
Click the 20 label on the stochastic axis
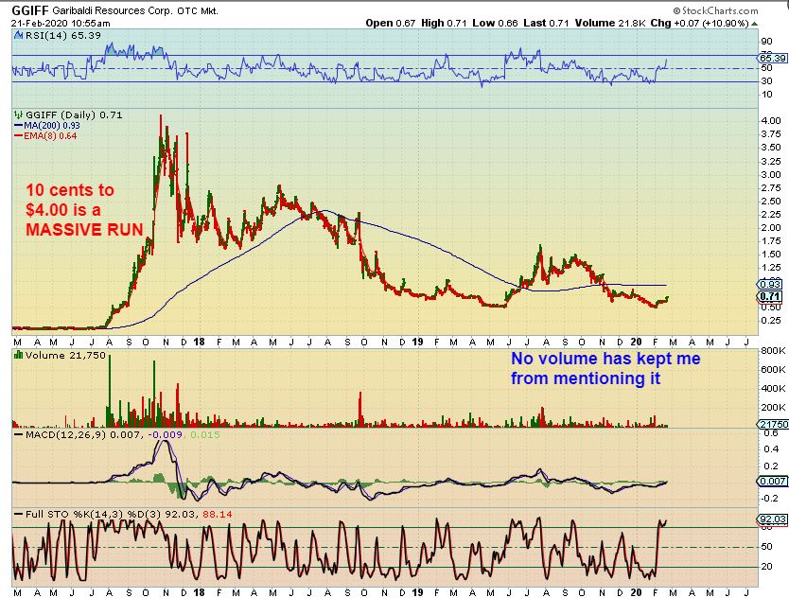767,566
